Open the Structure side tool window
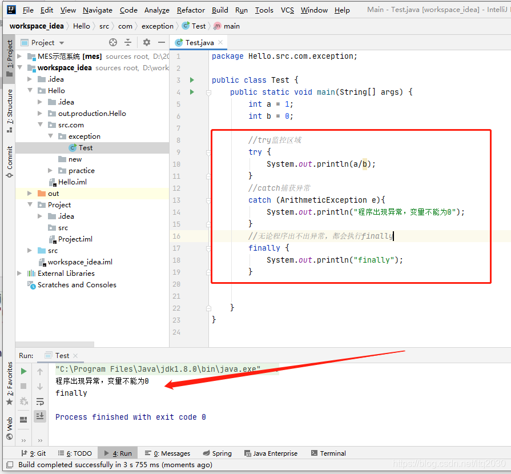511x474 pixels. 10,111
